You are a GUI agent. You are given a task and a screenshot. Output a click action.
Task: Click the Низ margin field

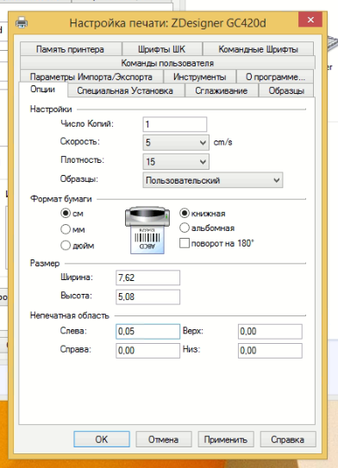pos(270,351)
